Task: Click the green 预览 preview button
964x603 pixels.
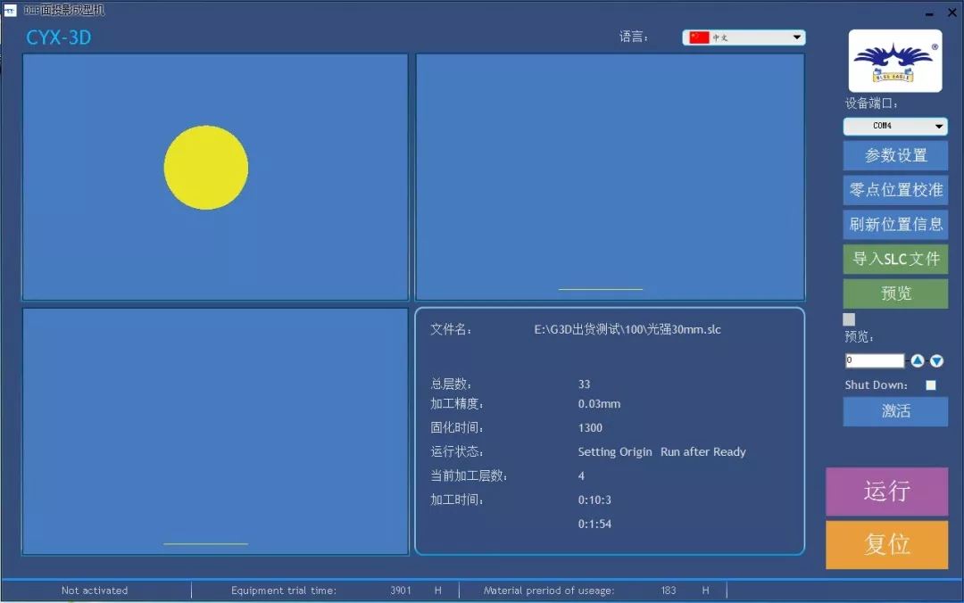Action: (x=895, y=293)
